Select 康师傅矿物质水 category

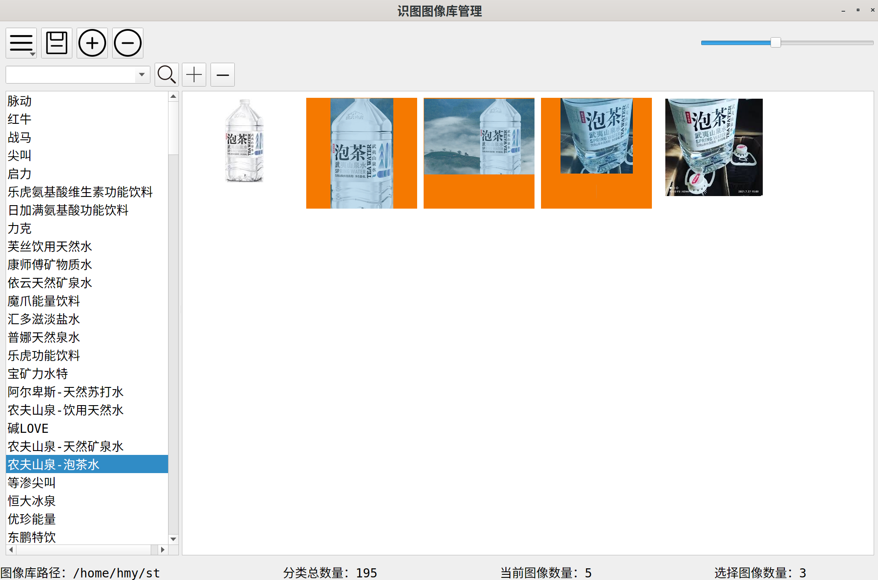pyautogui.click(x=87, y=264)
